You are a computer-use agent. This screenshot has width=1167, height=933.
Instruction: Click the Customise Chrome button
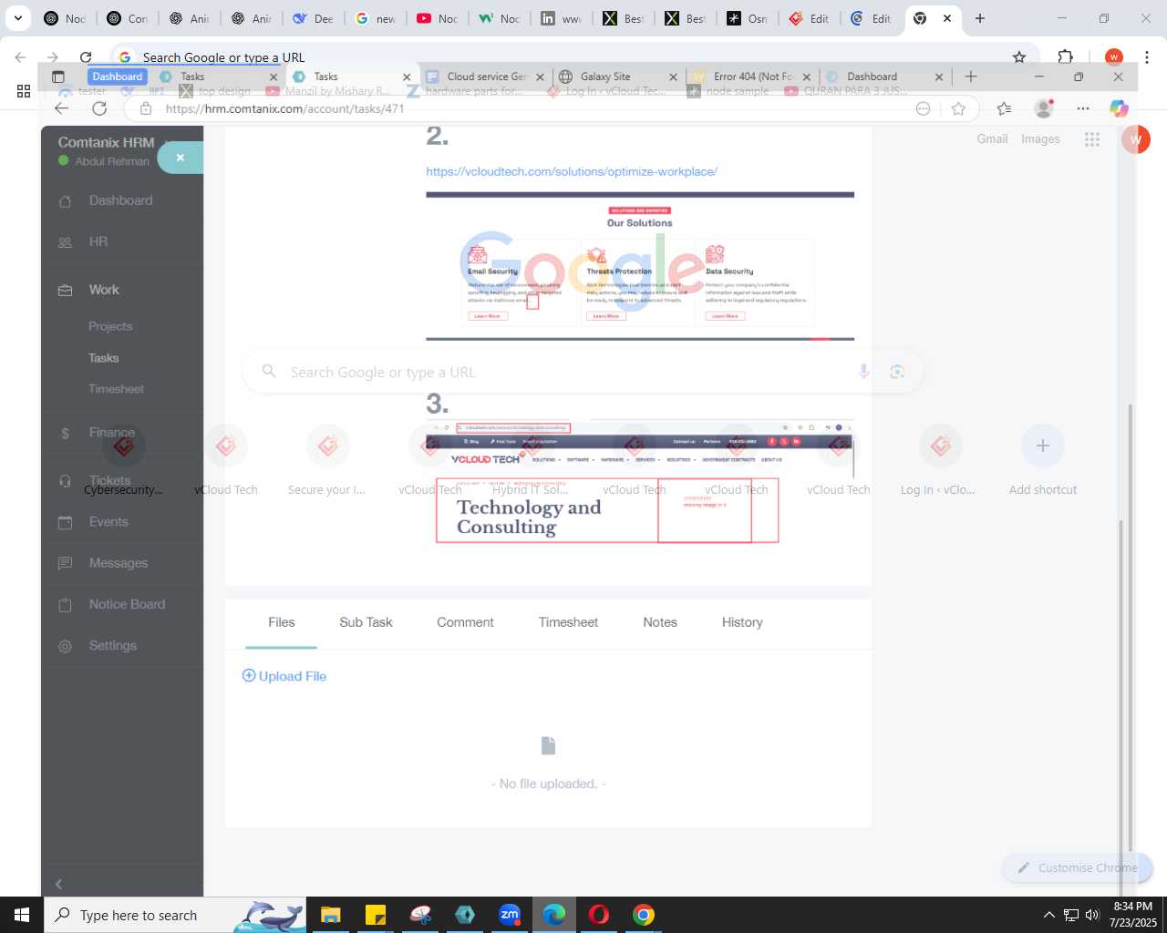point(1077,867)
